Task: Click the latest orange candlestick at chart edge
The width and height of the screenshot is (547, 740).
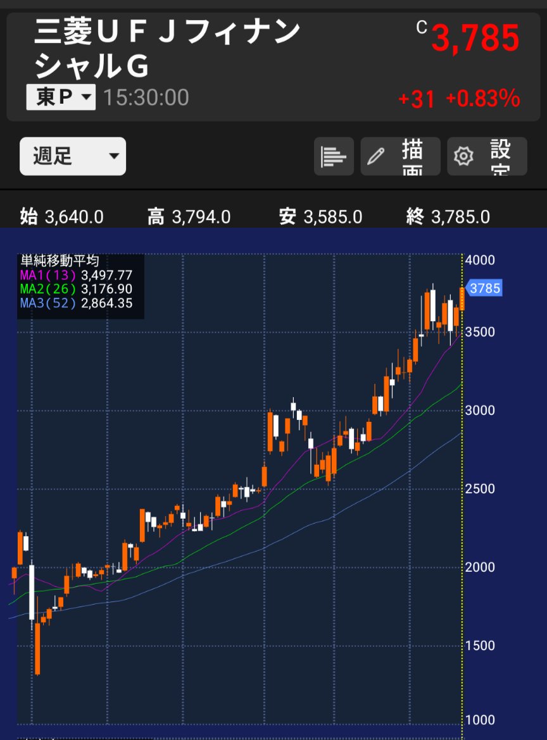Action: coord(462,299)
